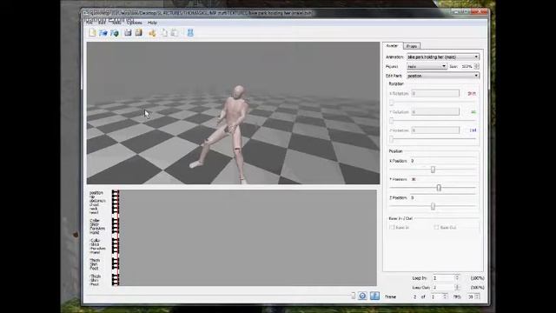Click the Loop In value field
556x313 pixels.
pyautogui.click(x=443, y=278)
